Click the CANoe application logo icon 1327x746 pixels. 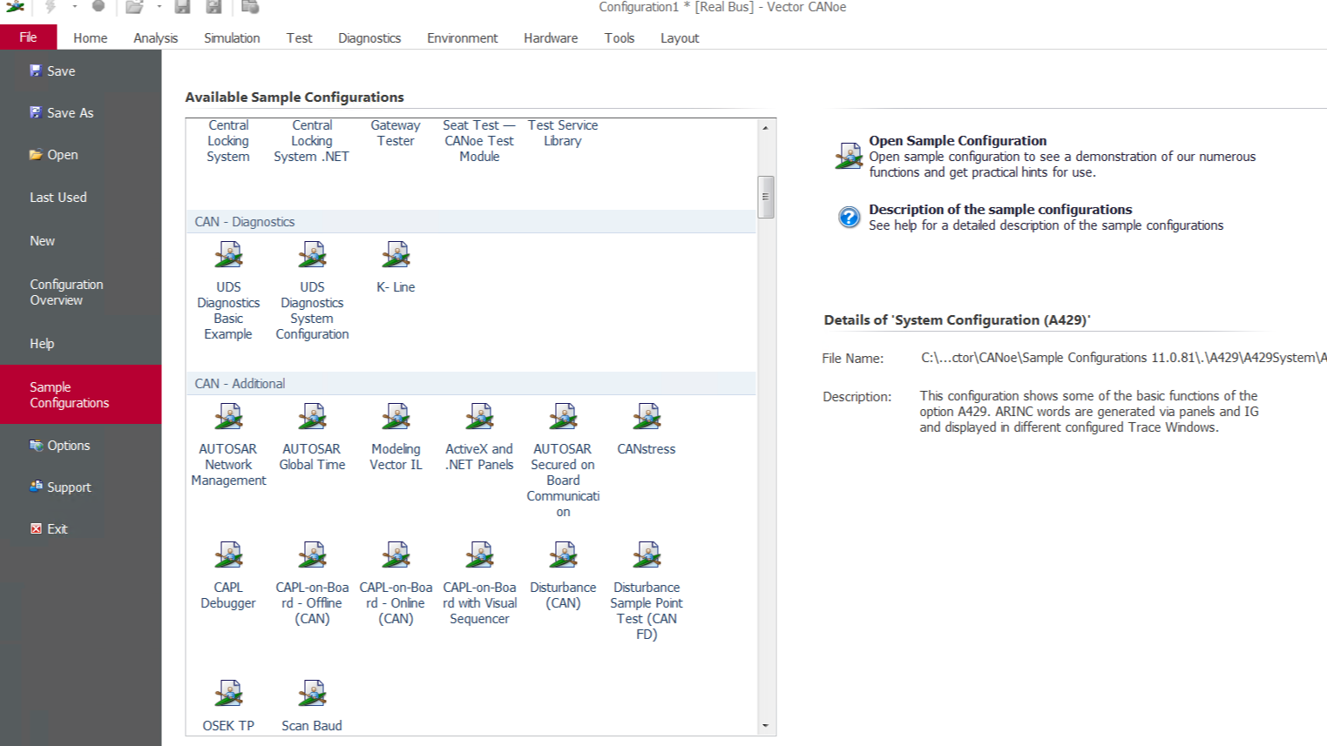point(15,7)
